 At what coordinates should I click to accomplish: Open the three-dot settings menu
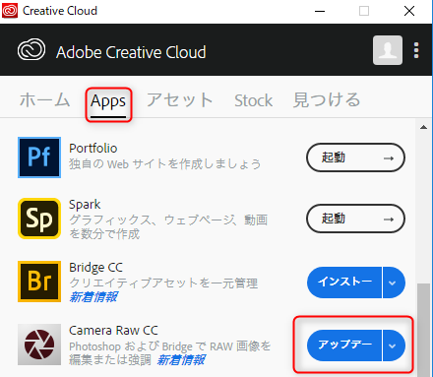[x=416, y=50]
